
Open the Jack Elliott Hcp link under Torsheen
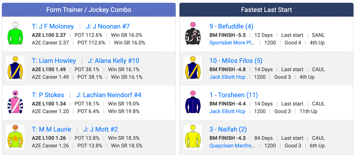(227, 111)
